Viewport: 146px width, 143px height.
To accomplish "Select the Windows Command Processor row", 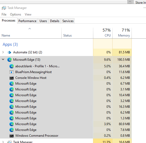I will (x=66, y=136).
